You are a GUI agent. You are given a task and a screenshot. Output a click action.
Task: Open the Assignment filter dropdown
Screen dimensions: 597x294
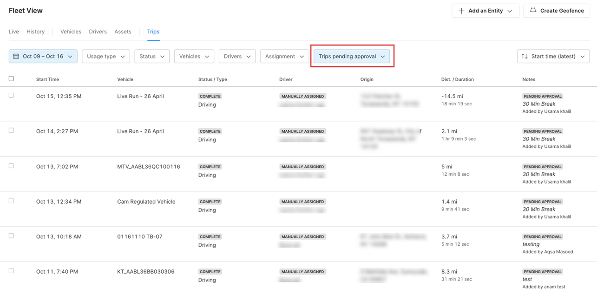click(x=284, y=57)
